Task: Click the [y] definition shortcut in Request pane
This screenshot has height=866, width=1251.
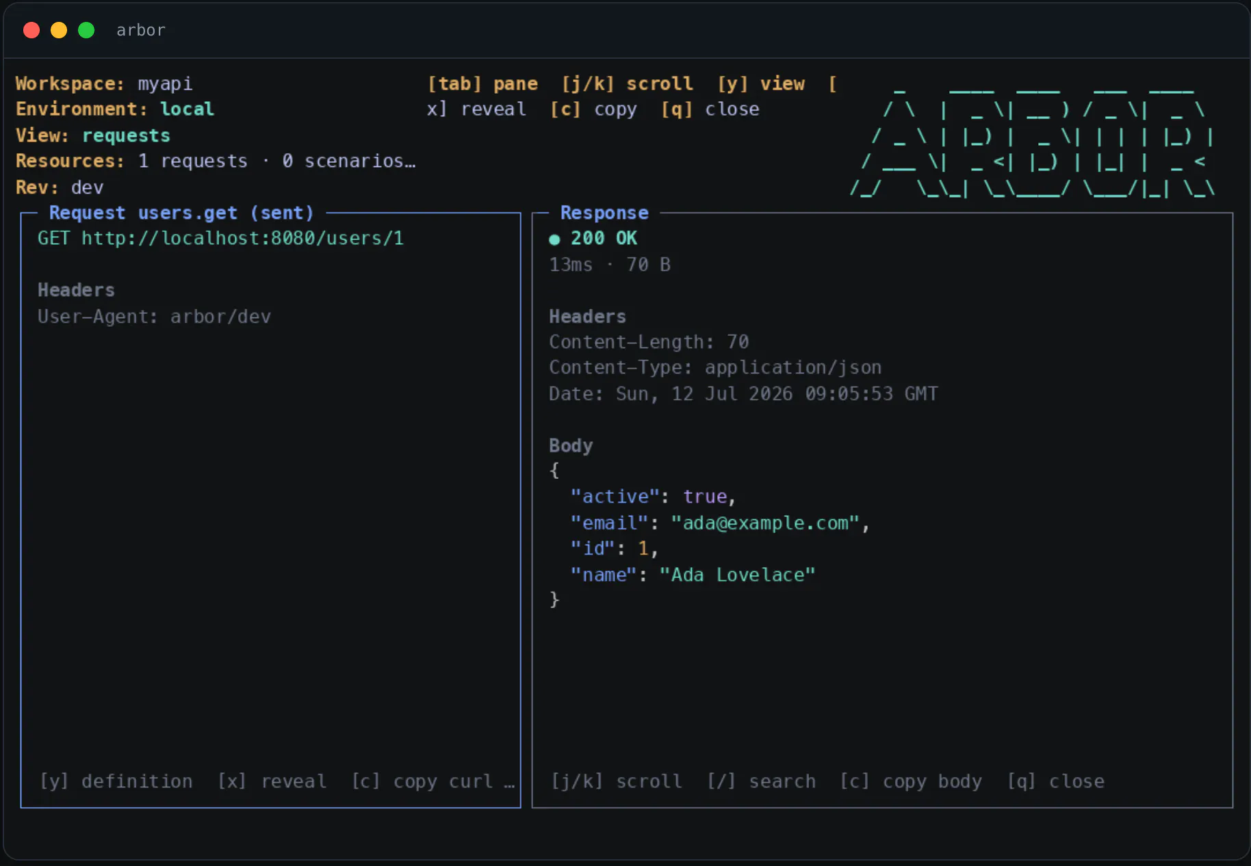Action: 116,781
